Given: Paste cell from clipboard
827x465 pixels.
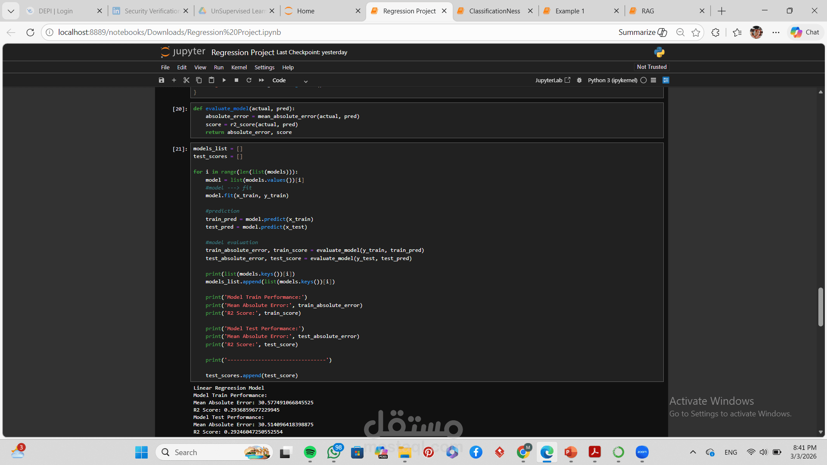Looking at the screenshot, I should click(x=211, y=80).
